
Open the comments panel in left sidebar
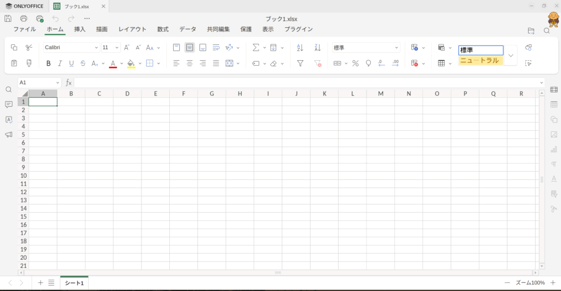pyautogui.click(x=9, y=104)
